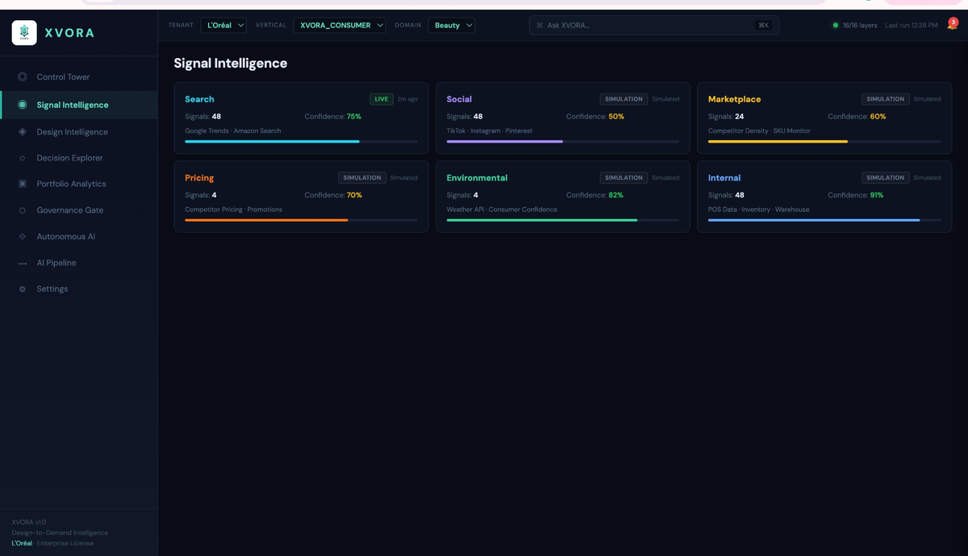The width and height of the screenshot is (968, 556).
Task: Switch the Pricing card off simulation mode
Action: click(362, 177)
